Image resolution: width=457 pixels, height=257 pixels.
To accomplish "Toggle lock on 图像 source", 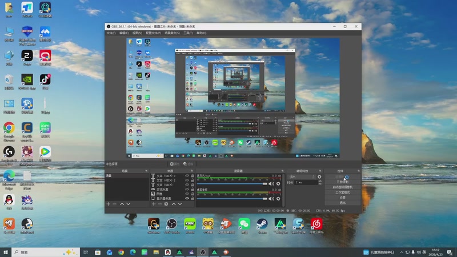I will click(x=193, y=194).
